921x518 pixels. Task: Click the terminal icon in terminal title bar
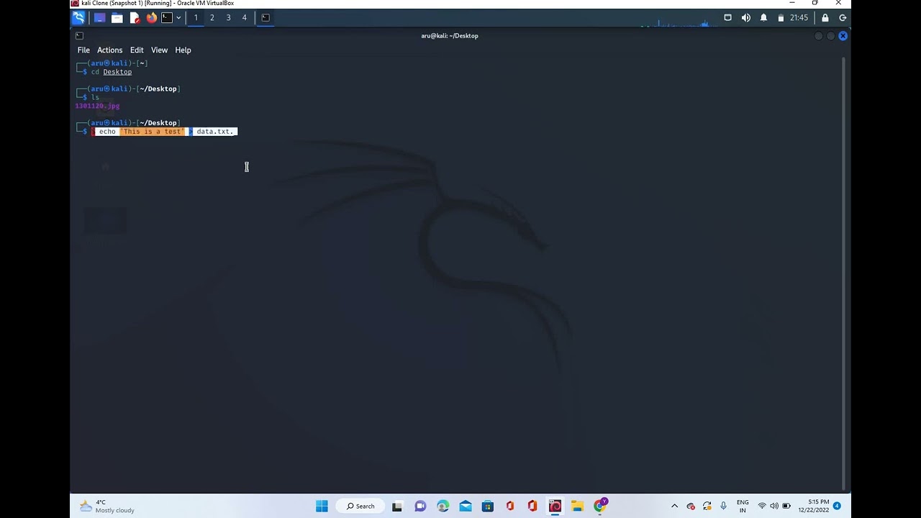pos(79,35)
